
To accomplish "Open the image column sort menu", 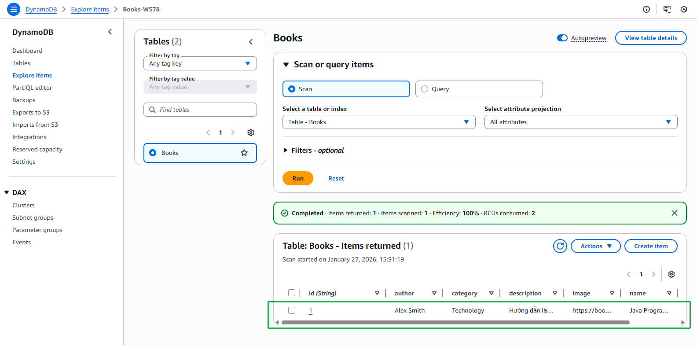I will [612, 293].
